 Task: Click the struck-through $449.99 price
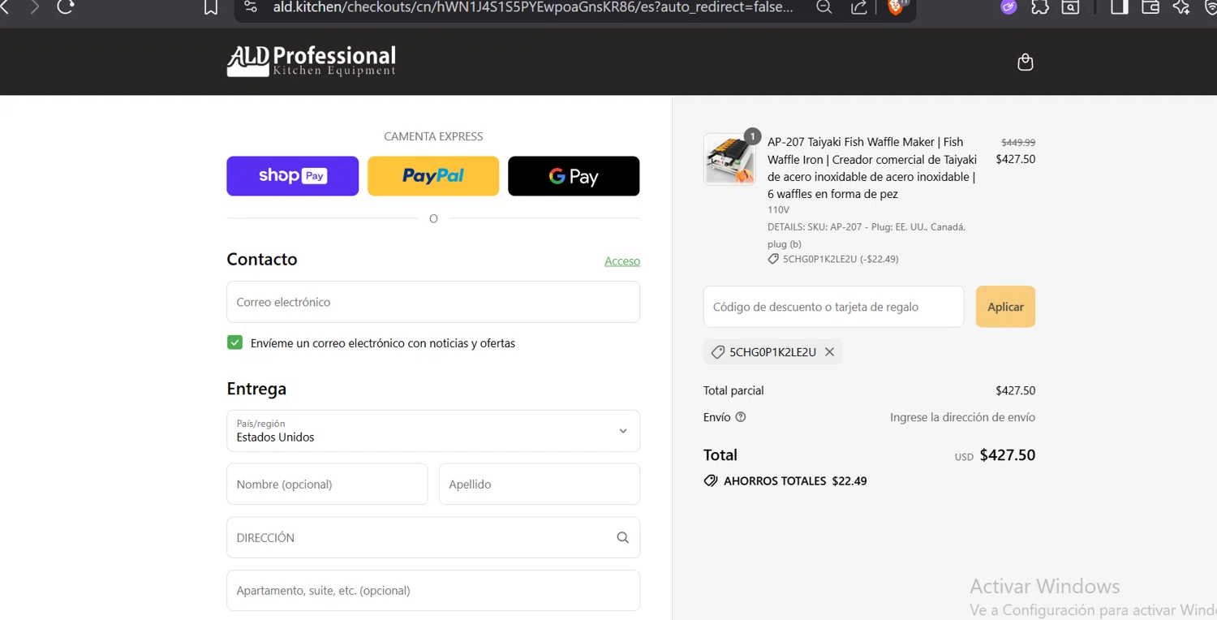click(1018, 142)
